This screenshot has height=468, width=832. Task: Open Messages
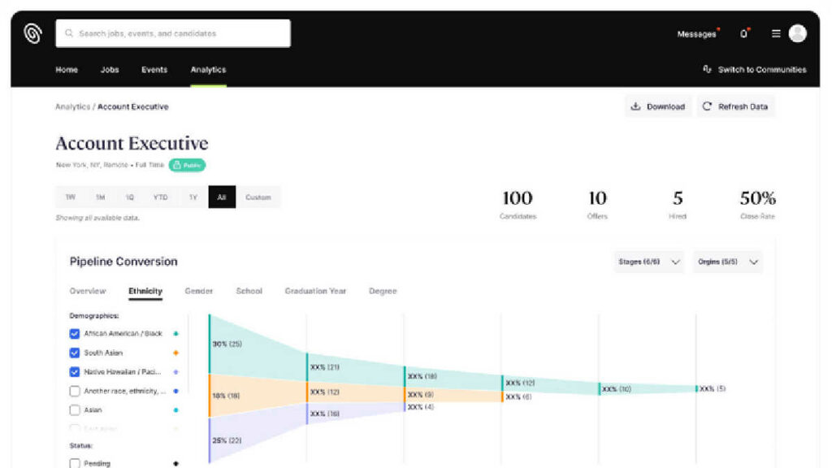click(696, 34)
